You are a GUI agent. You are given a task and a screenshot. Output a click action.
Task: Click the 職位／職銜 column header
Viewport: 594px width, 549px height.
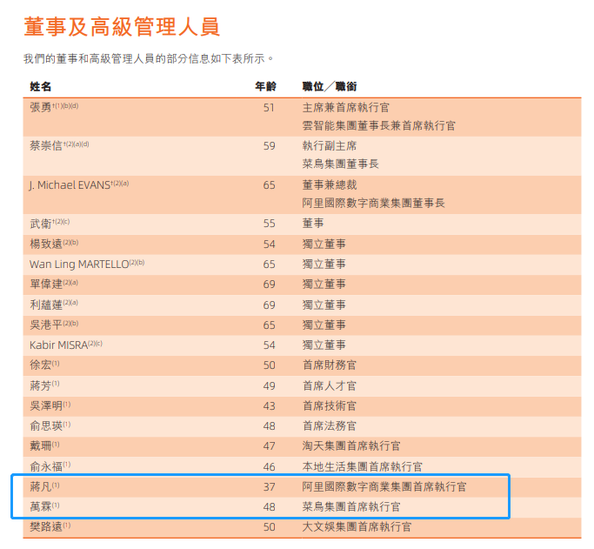pos(330,87)
